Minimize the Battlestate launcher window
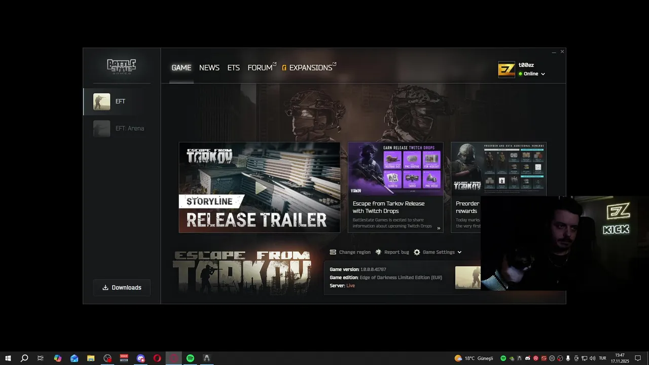The height and width of the screenshot is (365, 649). tap(554, 52)
